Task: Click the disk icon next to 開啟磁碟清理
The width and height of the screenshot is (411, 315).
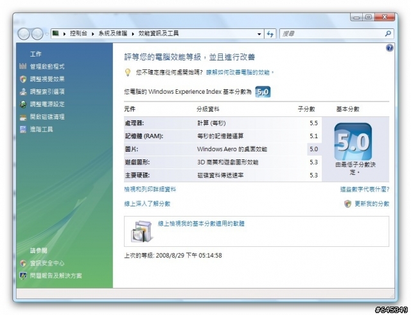Action: [23, 118]
